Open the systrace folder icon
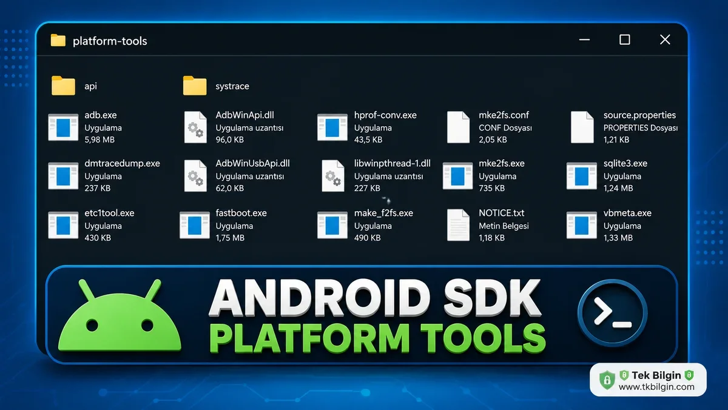Viewport: 728px width, 410px height. (195, 86)
